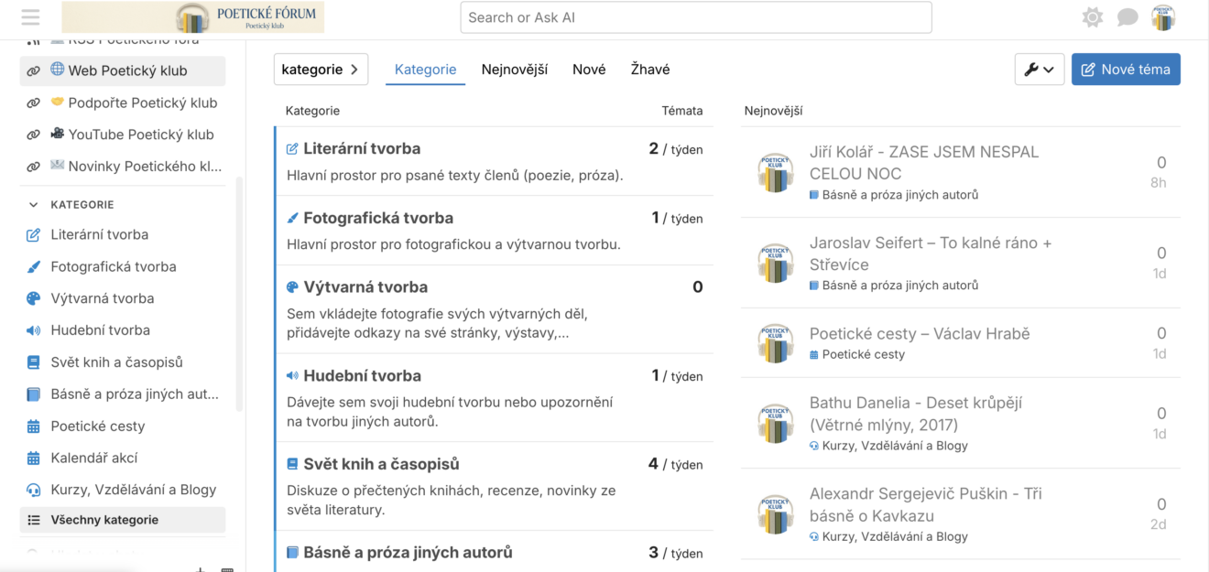
Task: Switch to the Nové tab
Action: [x=589, y=70]
